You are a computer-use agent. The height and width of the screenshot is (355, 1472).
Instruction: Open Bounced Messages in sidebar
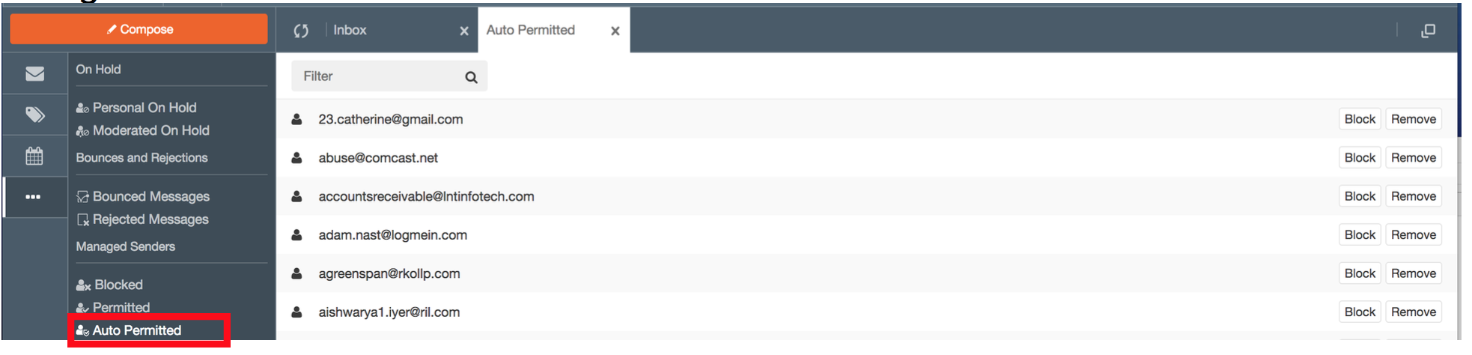point(150,196)
